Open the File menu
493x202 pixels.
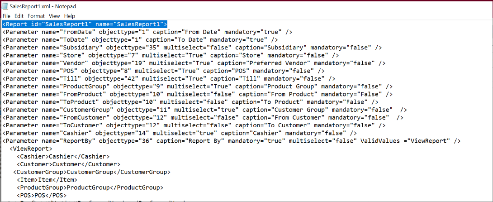(6, 16)
